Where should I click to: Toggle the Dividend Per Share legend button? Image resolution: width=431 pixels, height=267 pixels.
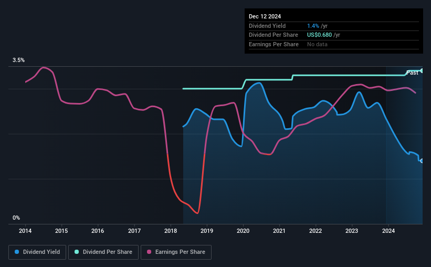pos(103,252)
